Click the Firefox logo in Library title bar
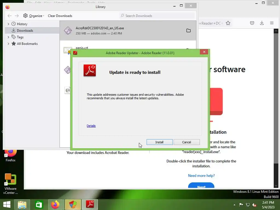Image resolution: width=280 pixels, height=210 pixels. (7, 7)
